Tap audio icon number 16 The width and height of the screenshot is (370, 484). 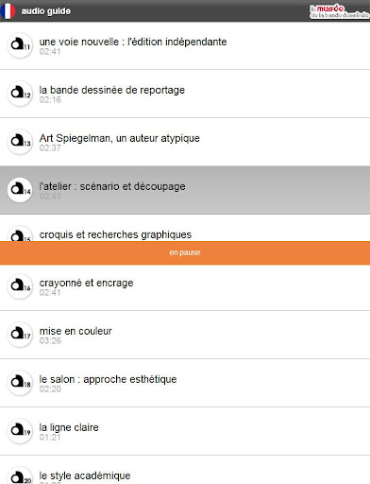coord(20,286)
